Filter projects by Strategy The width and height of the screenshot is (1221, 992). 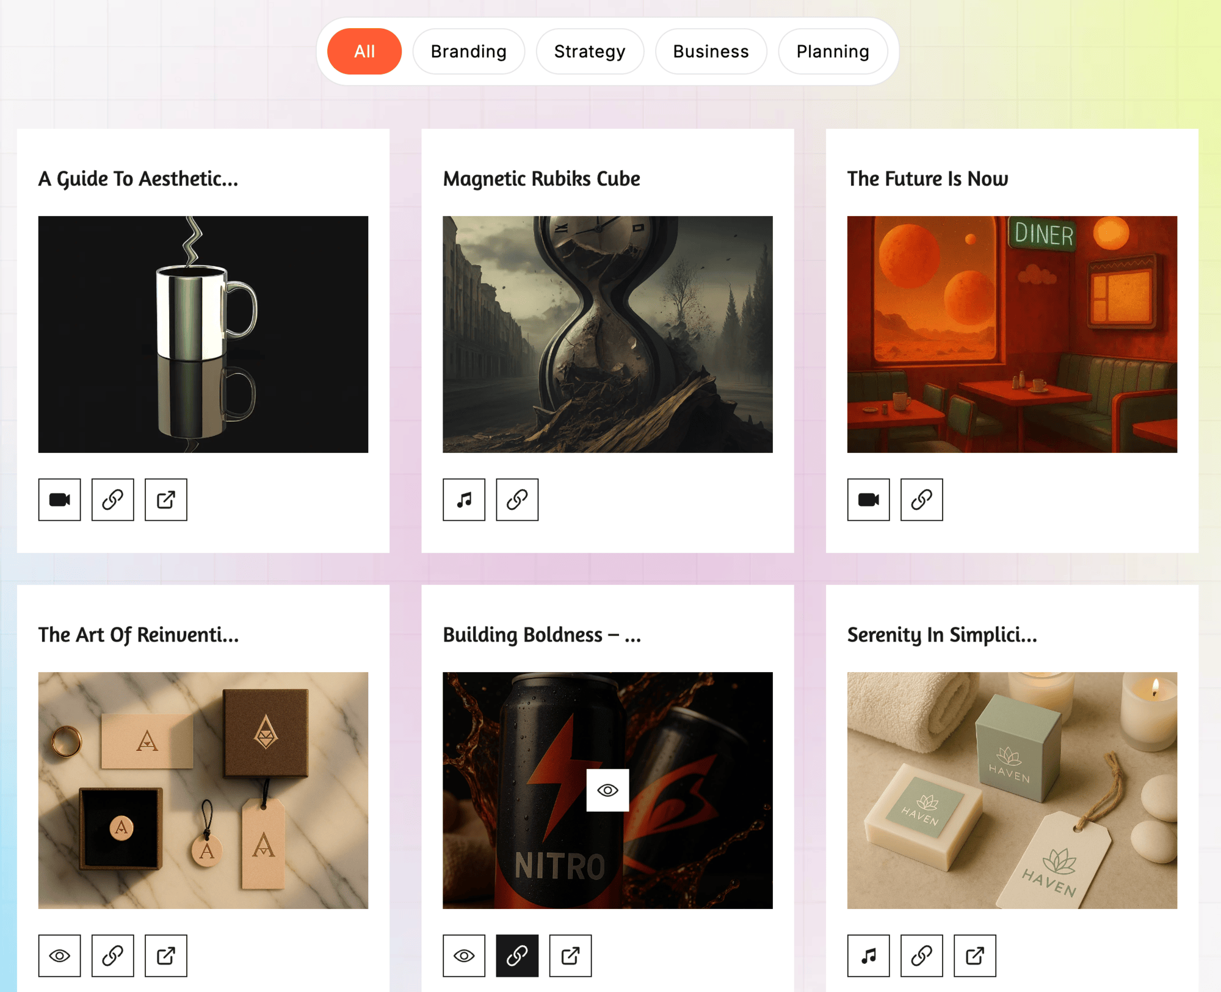pos(589,51)
